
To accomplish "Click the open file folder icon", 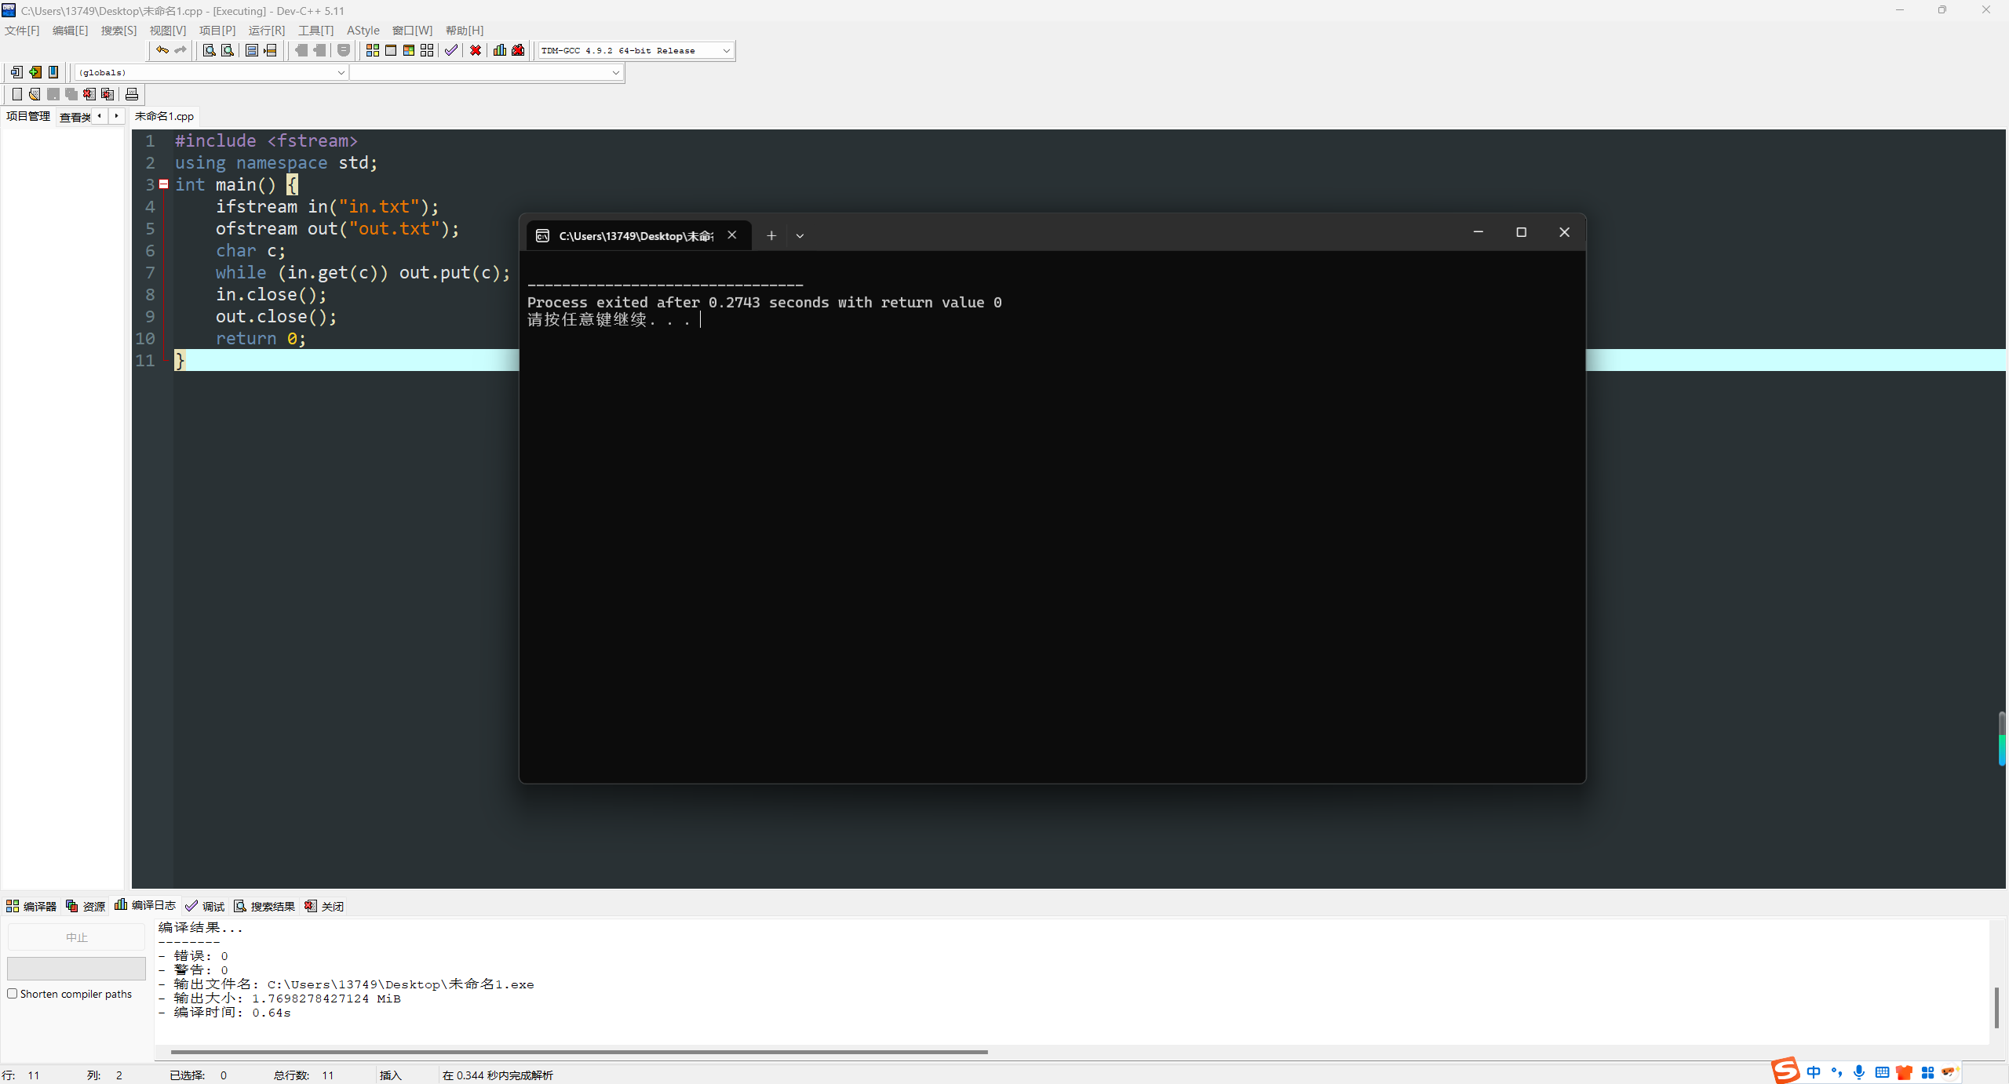I will point(35,94).
